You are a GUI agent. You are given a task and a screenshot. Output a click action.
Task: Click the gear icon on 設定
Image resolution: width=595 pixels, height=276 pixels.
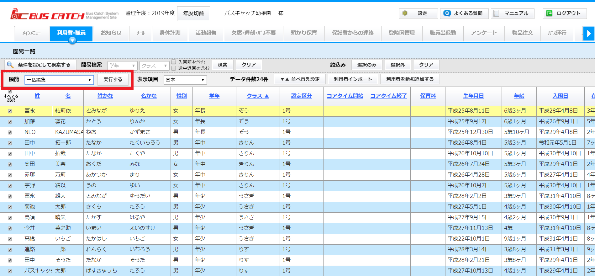coord(405,13)
